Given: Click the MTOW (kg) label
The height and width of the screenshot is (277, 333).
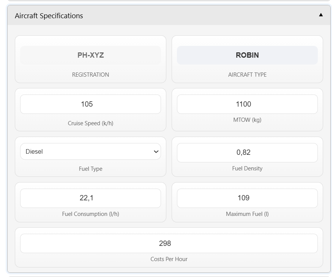Looking at the screenshot, I should point(247,120).
